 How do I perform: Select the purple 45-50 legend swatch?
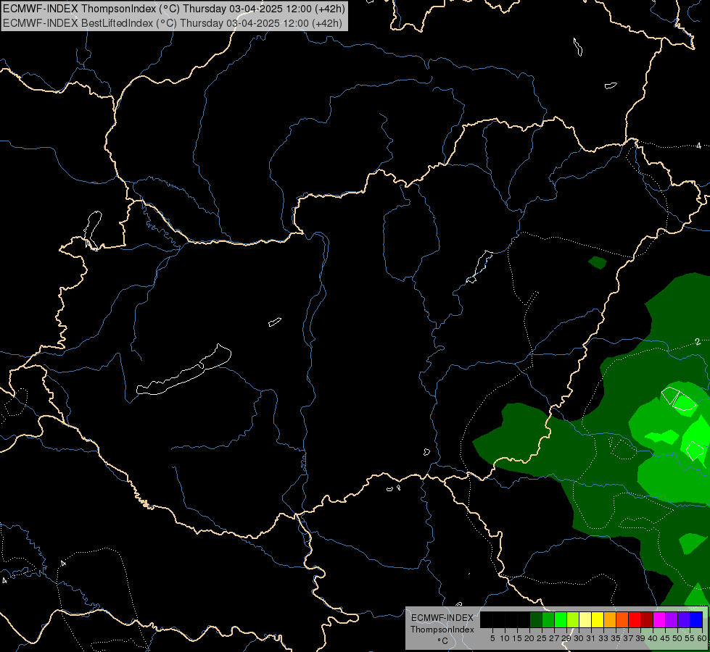[672, 619]
